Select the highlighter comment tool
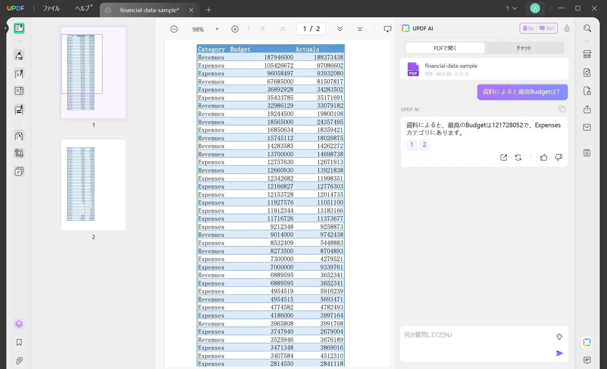Screen dimensions: 607x369 (x=19, y=56)
